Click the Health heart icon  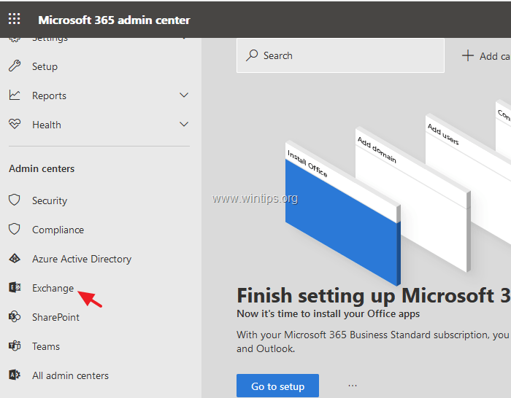(15, 124)
